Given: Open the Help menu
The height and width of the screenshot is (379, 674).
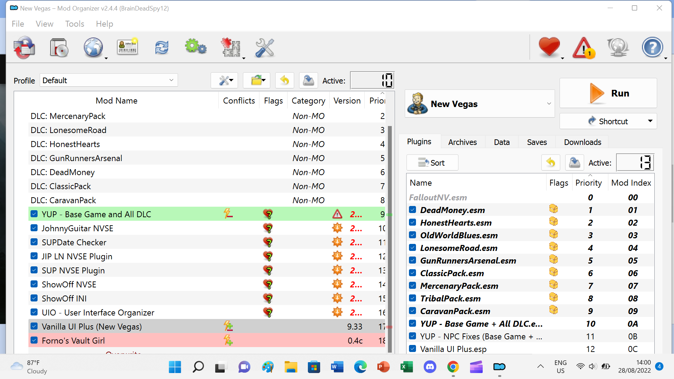Looking at the screenshot, I should (105, 24).
